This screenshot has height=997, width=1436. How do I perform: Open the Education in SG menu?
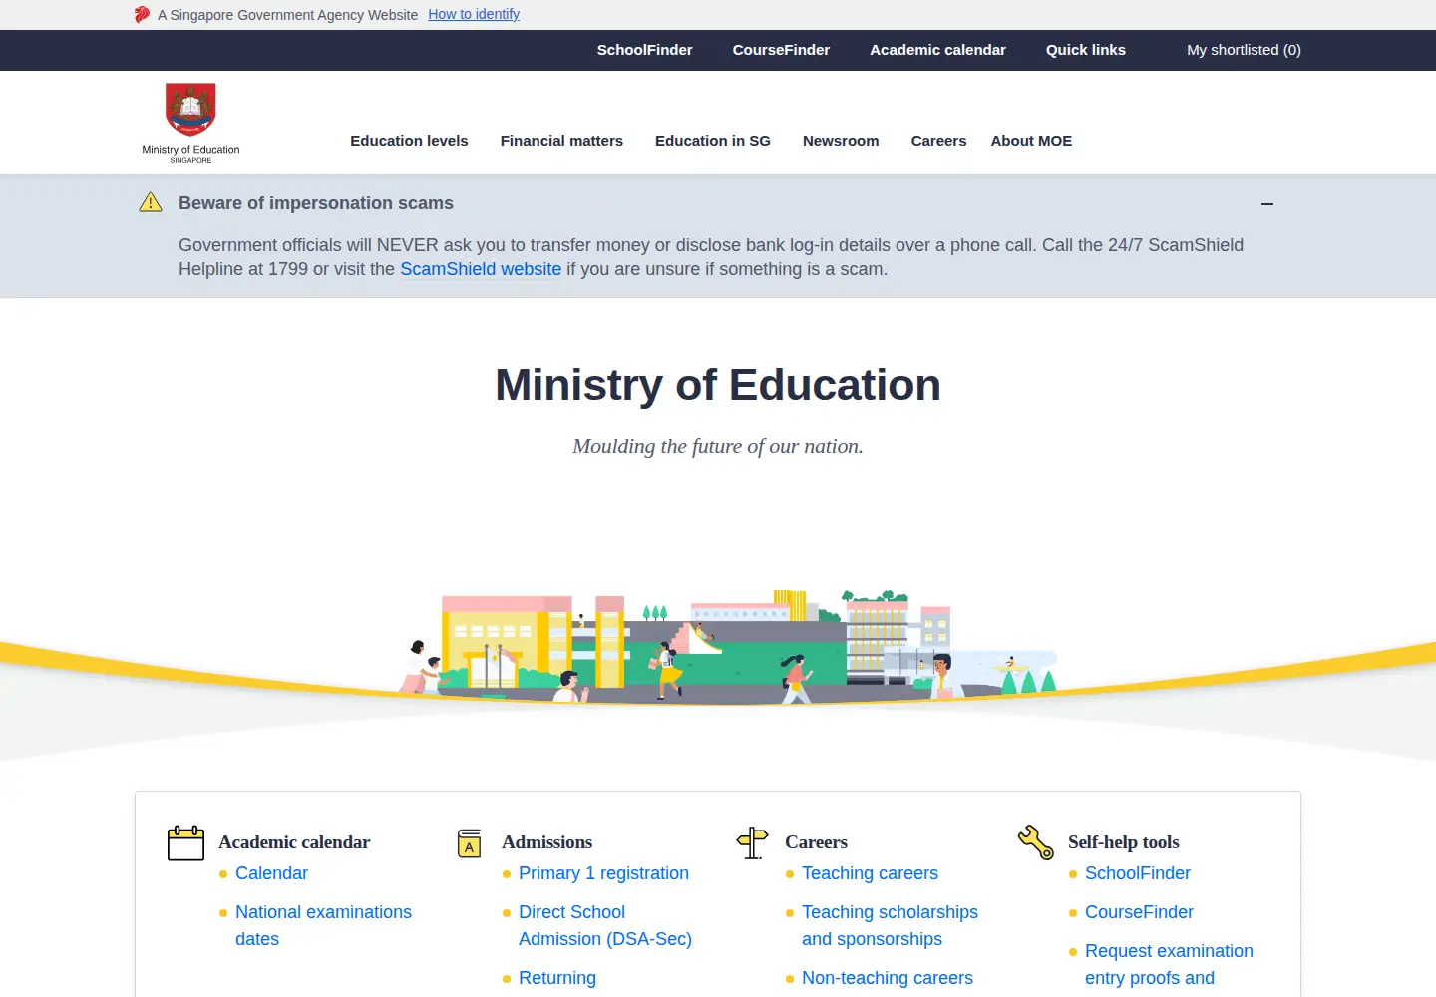coord(713,141)
